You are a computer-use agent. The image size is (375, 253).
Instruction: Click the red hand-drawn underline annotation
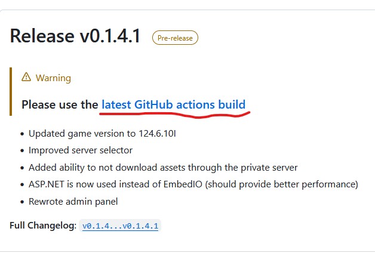[x=175, y=115]
